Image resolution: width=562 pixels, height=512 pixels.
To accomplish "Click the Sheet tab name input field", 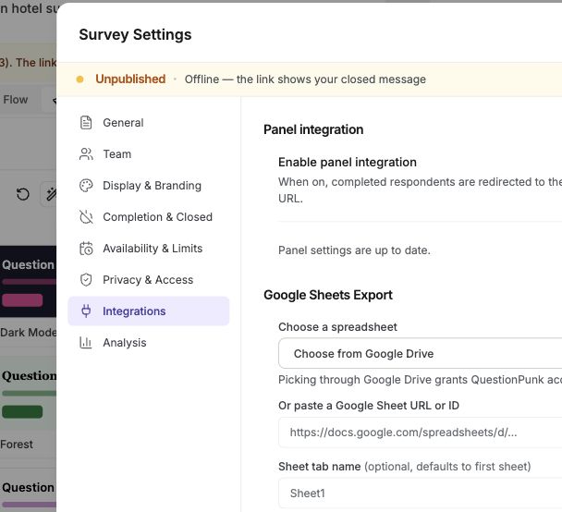I will coord(420,493).
